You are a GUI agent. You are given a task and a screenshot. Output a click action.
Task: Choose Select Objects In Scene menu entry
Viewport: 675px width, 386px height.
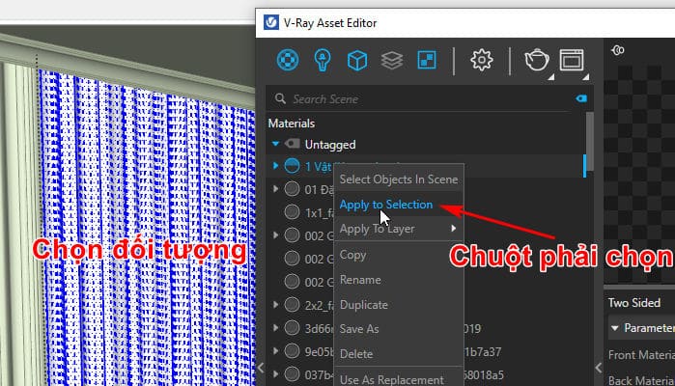tap(398, 179)
